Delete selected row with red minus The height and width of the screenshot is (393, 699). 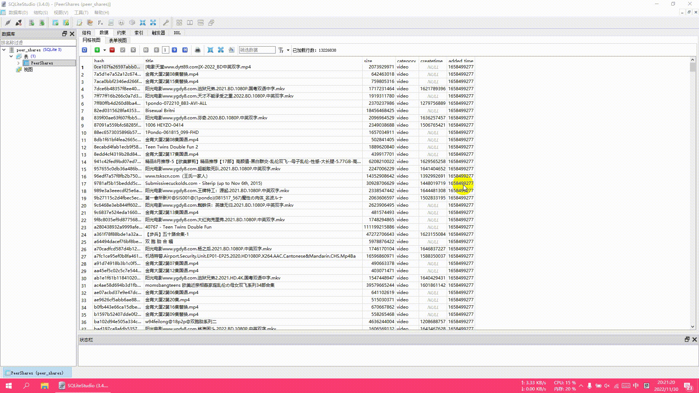click(112, 50)
